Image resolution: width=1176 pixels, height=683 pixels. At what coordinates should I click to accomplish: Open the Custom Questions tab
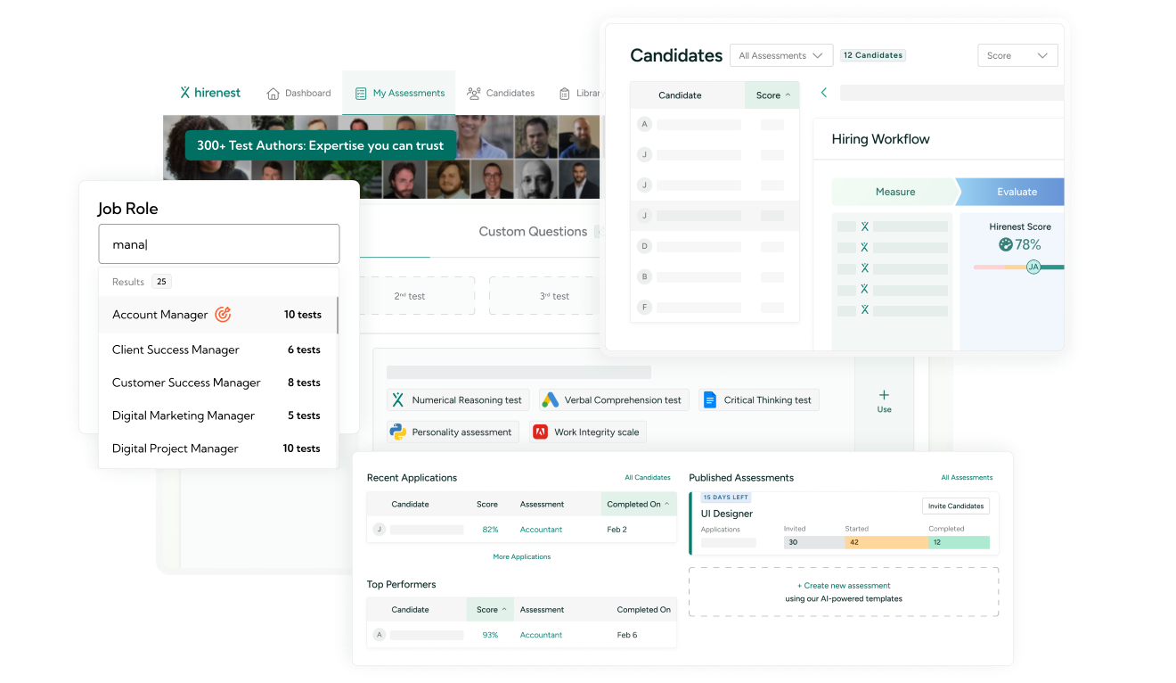click(x=533, y=232)
